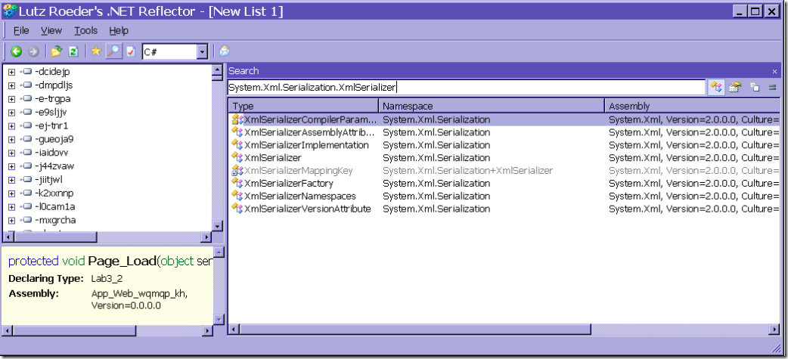
Task: Click the envelope icon in toolbar
Action: [224, 51]
